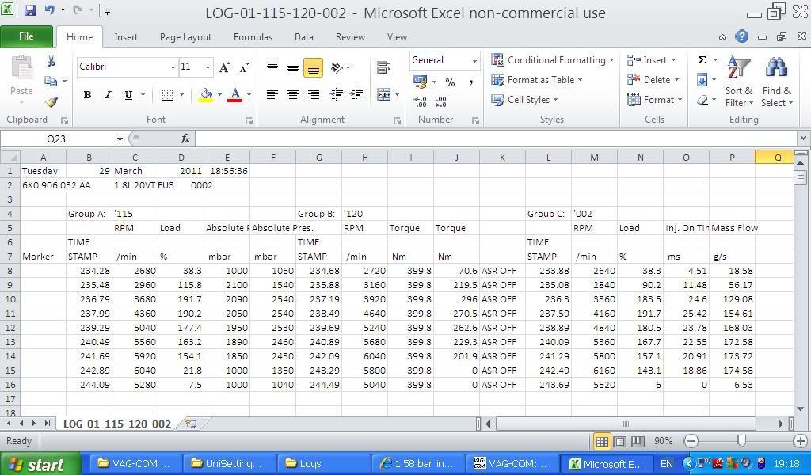Screen dimensions: 811x475
Task: Increase the cell indent
Action: pos(356,94)
